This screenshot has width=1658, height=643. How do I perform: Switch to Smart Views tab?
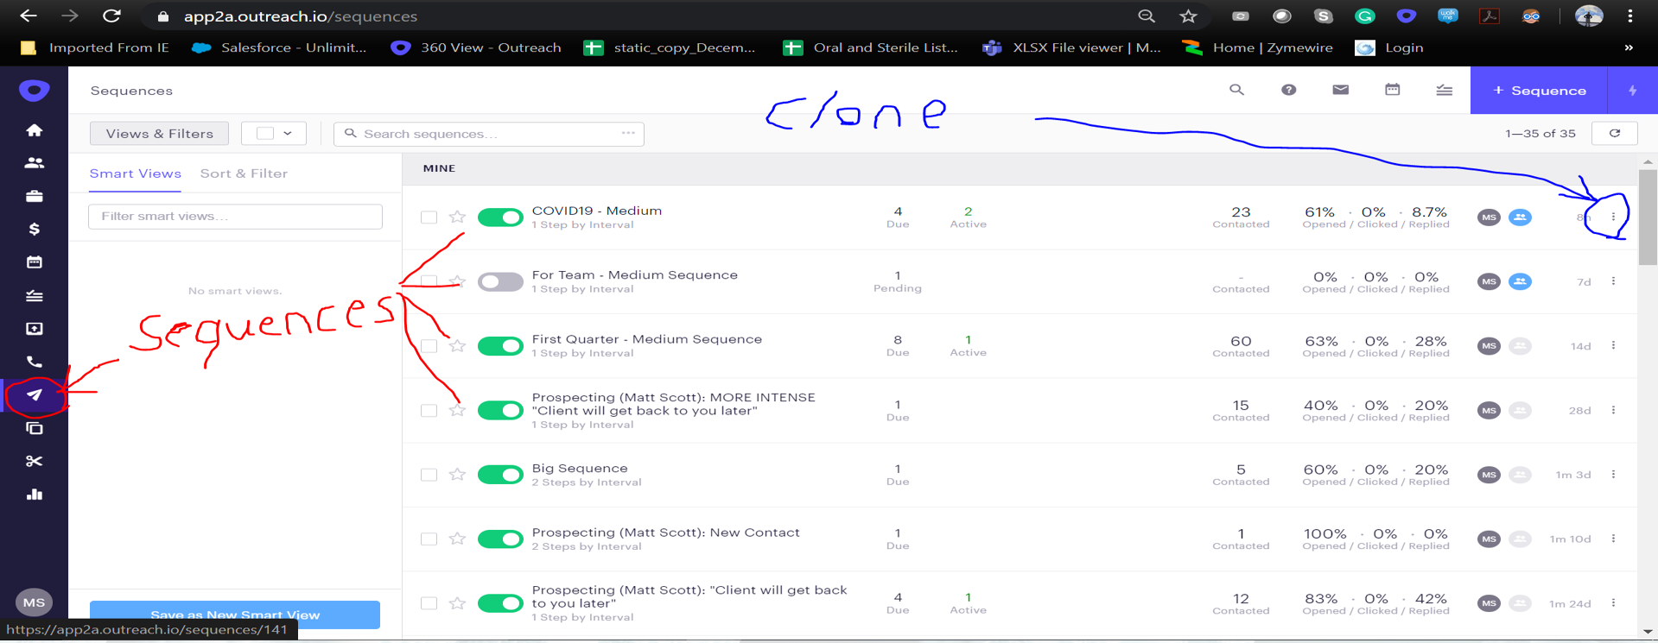click(136, 173)
